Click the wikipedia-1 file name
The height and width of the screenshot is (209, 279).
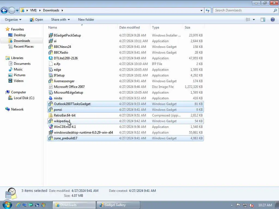point(62,121)
